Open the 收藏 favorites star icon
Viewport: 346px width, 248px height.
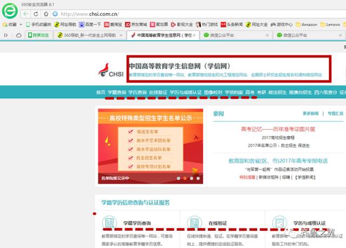point(5,24)
